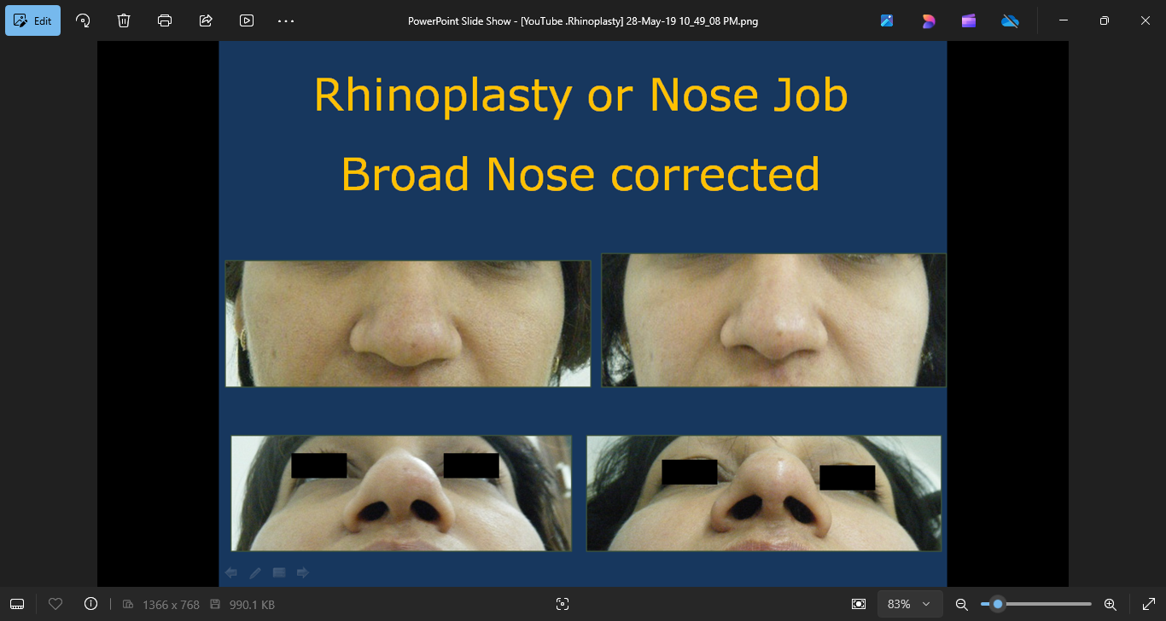
Task: Open the photo editor app icon in title bar
Action: coord(887,20)
